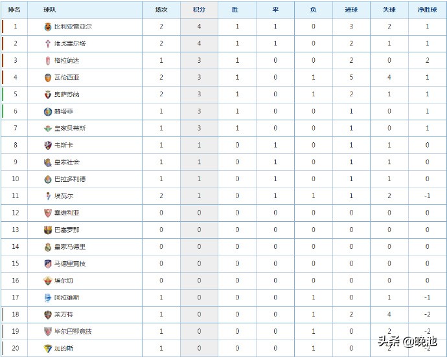Click the Sevilla (塞维利亚) club crest

click(48, 213)
